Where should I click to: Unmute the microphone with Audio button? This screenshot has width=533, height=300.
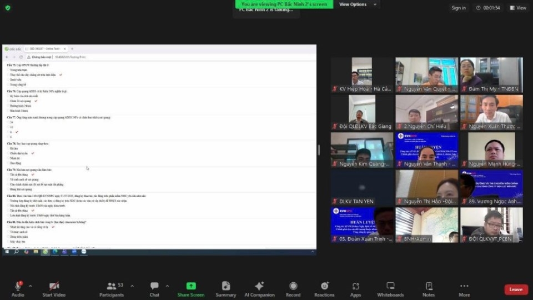tap(18, 288)
